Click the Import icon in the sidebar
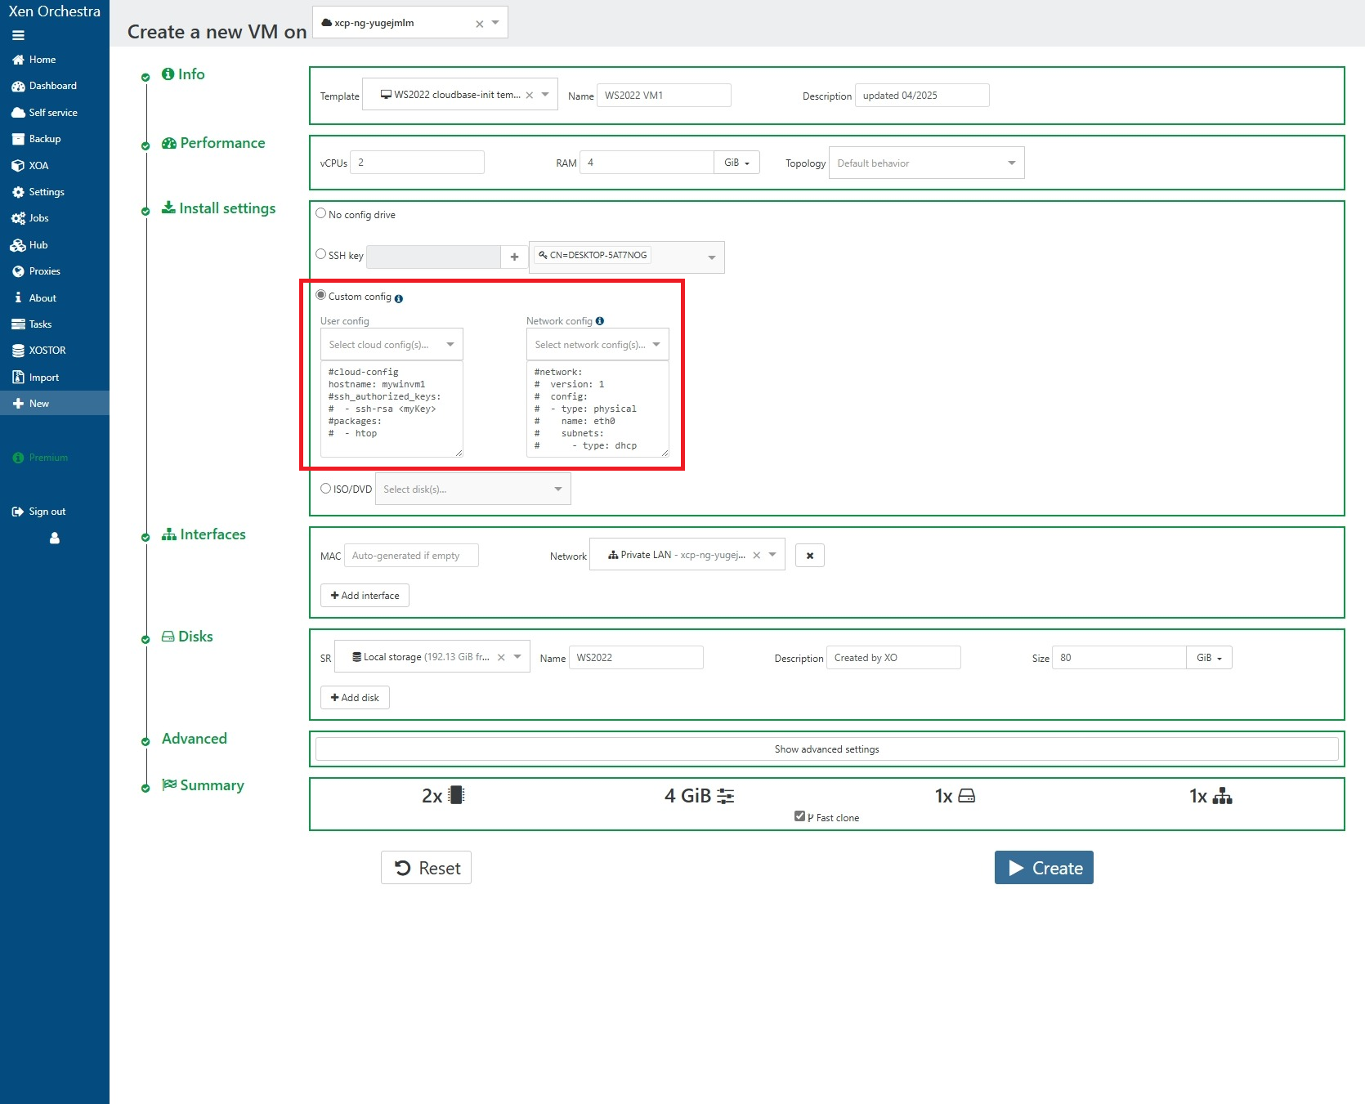Viewport: 1365px width, 1104px height. pyautogui.click(x=20, y=377)
